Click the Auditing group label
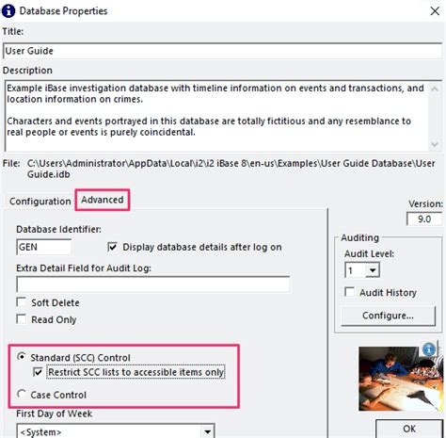Image resolution: width=446 pixels, height=438 pixels. click(x=360, y=237)
